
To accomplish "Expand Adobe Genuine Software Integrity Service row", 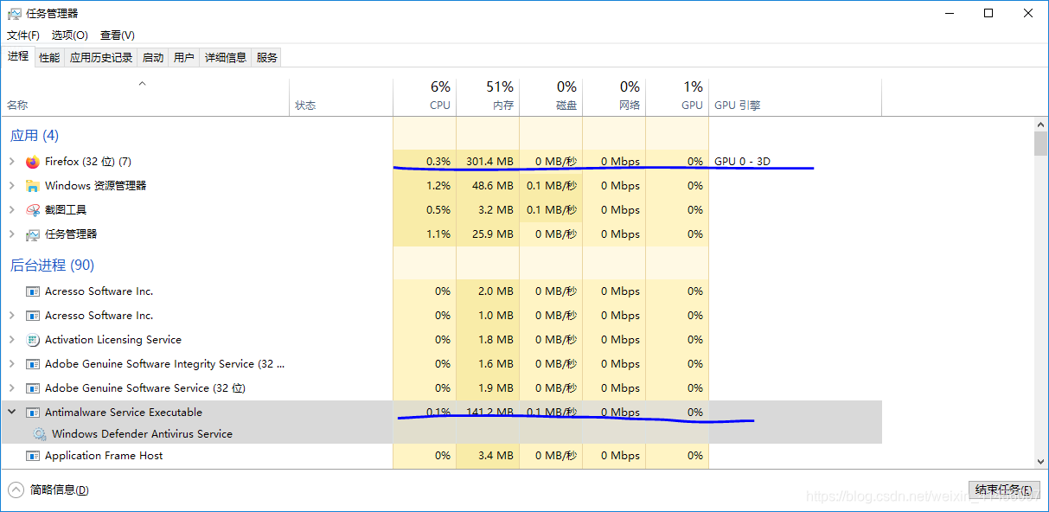I will (x=11, y=364).
